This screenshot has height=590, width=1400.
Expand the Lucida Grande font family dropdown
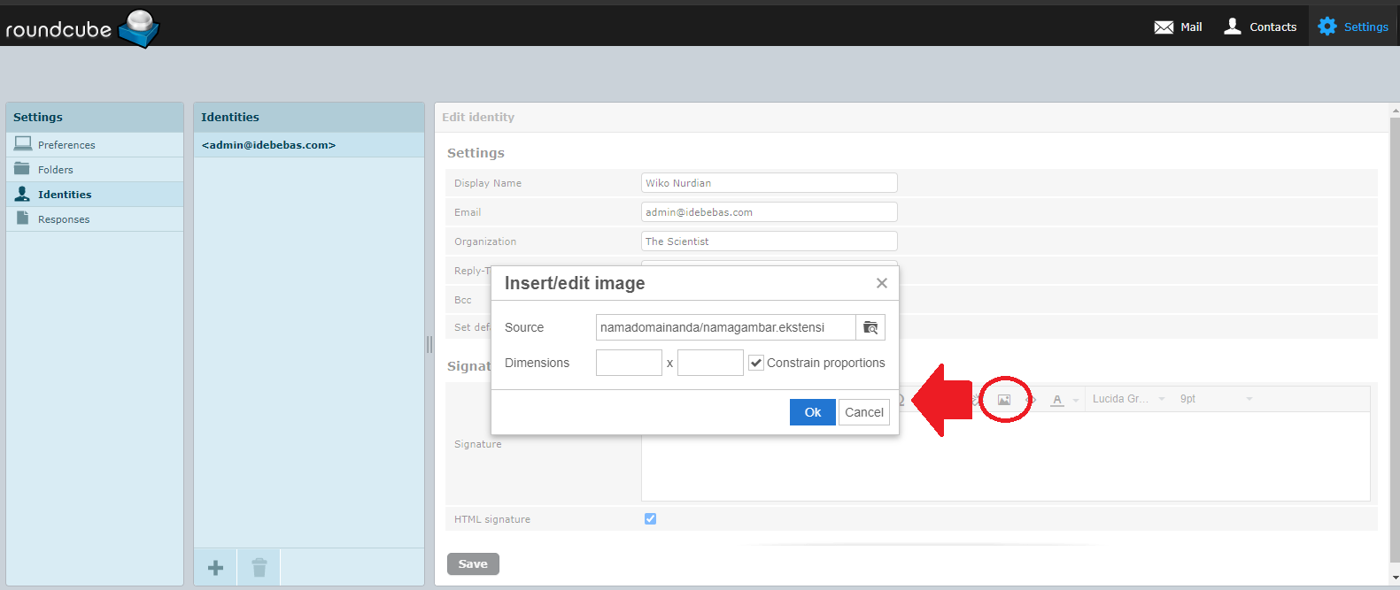[1128, 399]
